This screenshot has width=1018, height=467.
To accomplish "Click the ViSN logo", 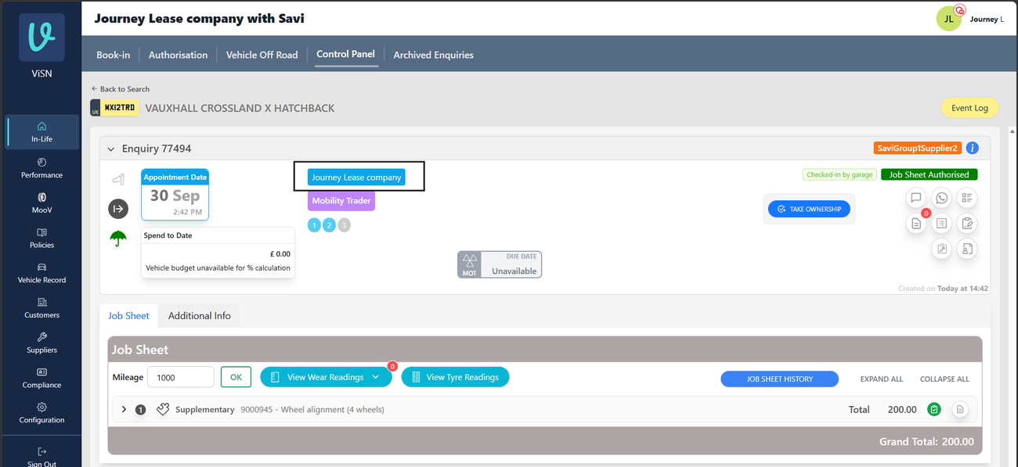I will click(x=42, y=38).
